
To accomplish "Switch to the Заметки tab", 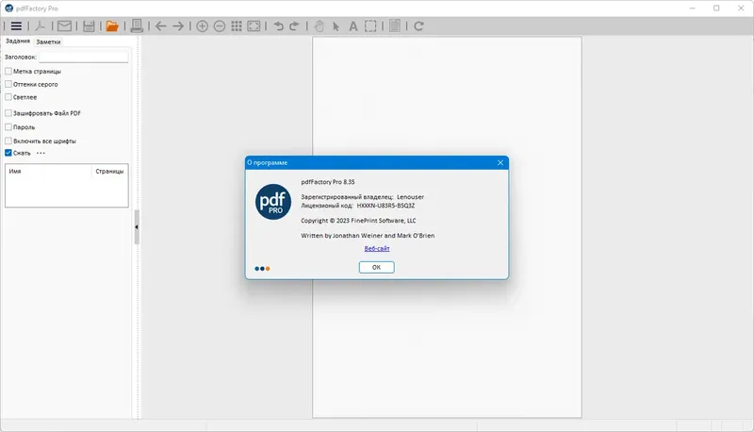I will click(x=48, y=42).
